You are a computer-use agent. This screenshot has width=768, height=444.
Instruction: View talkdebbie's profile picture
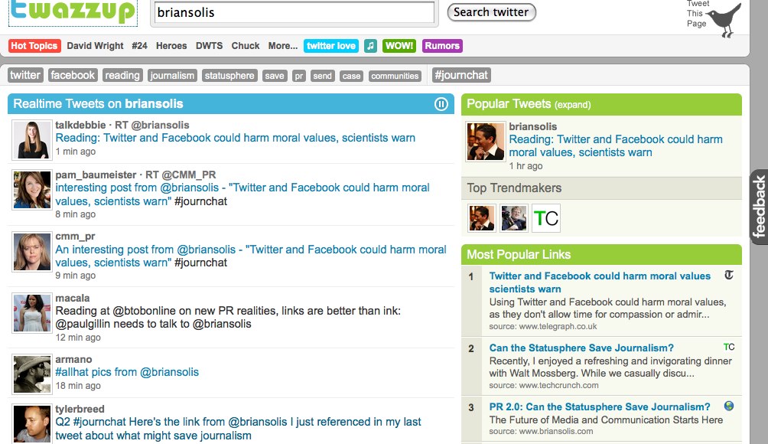tap(32, 140)
